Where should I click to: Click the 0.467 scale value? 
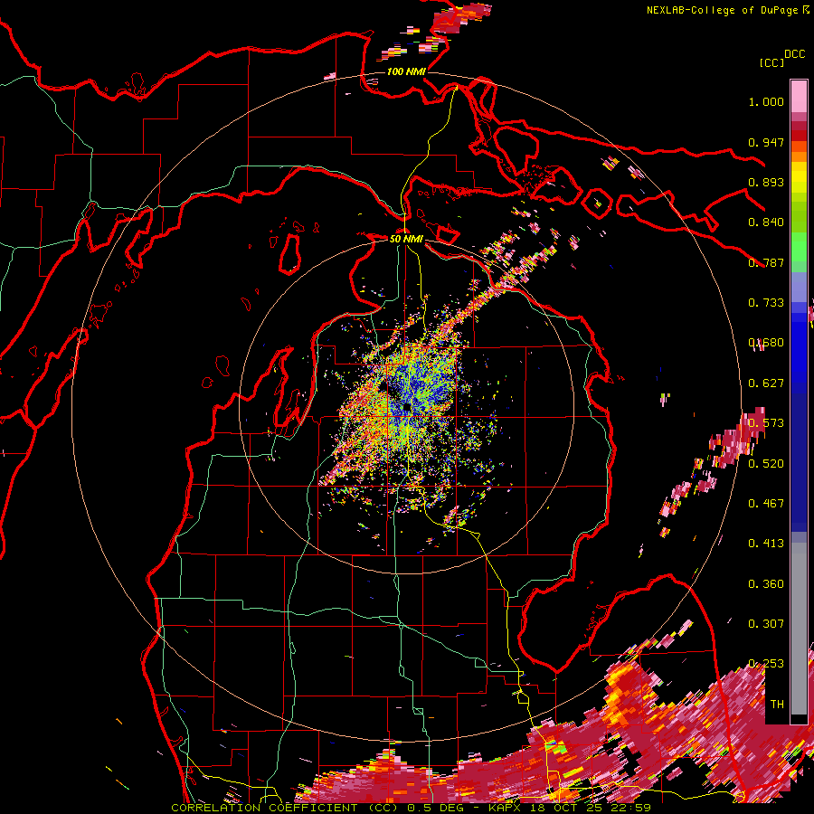[766, 504]
